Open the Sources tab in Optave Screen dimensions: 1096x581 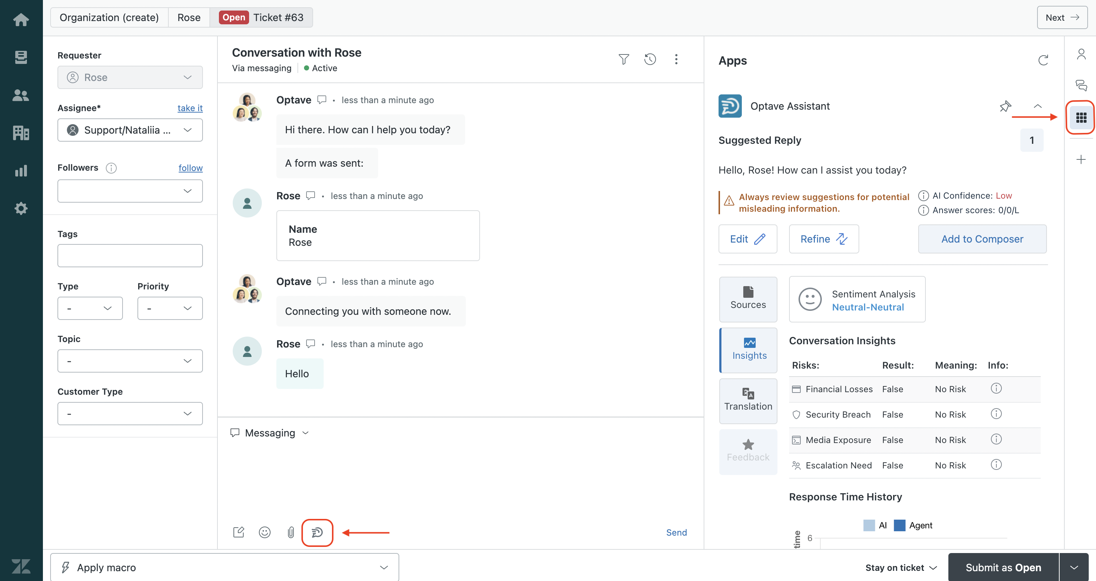(x=748, y=299)
